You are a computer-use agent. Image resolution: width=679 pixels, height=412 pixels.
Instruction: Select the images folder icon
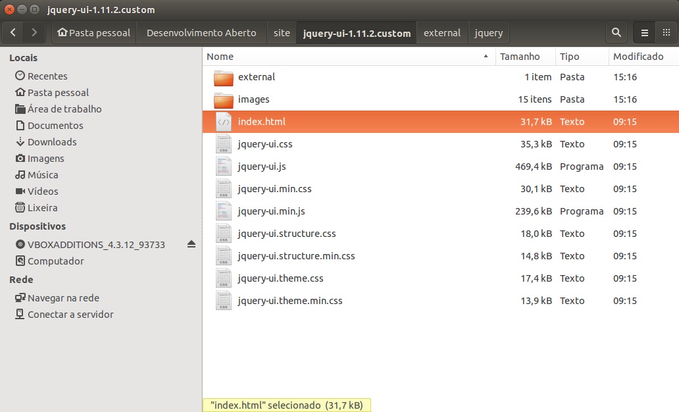224,100
